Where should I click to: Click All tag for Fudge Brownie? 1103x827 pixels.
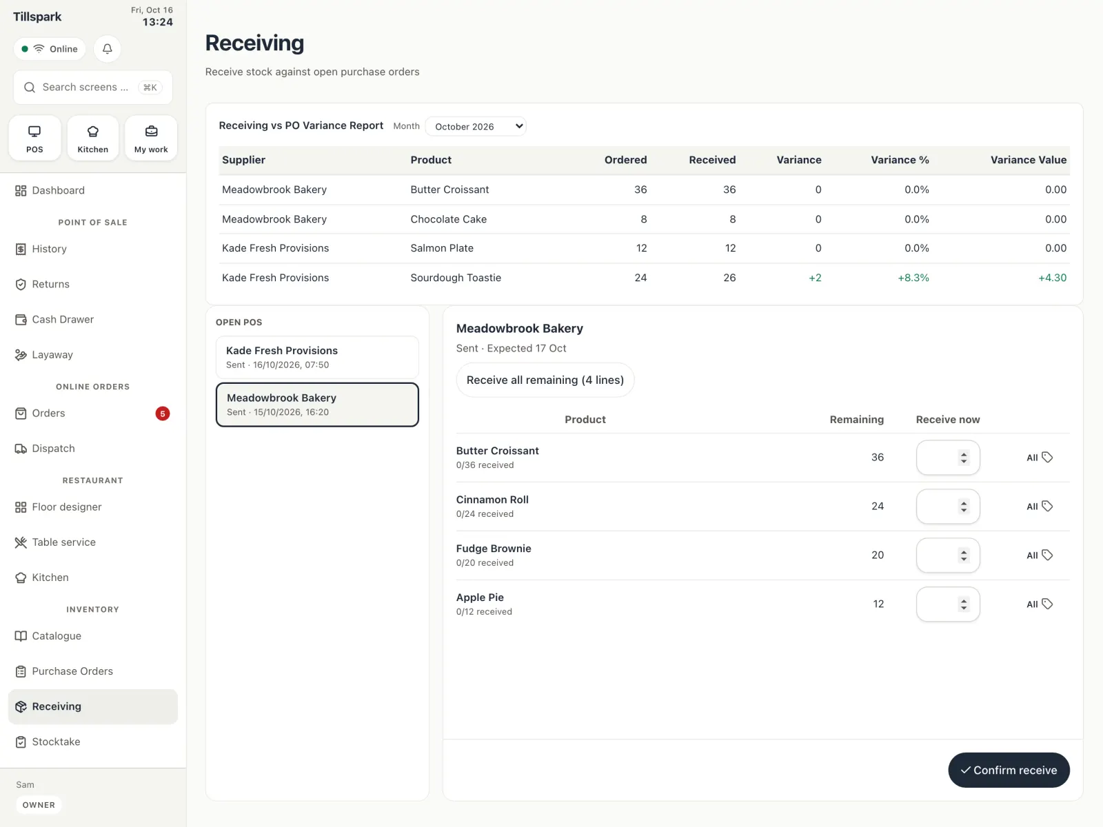(1040, 555)
